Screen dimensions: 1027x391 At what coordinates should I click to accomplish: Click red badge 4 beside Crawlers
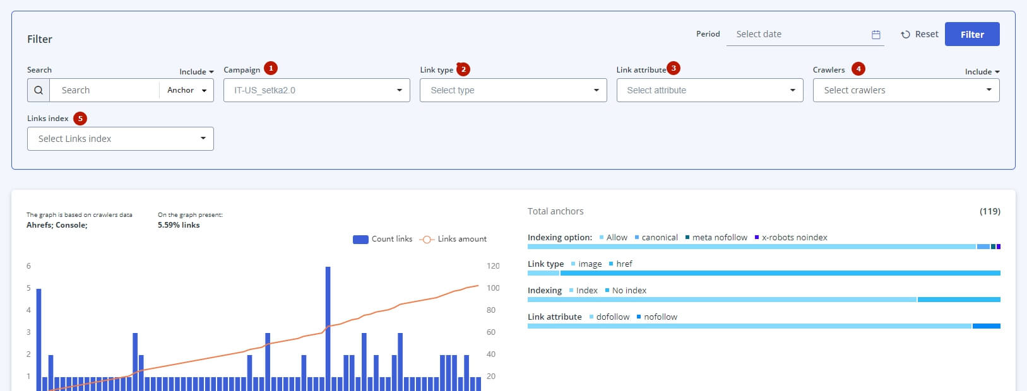[x=858, y=69]
